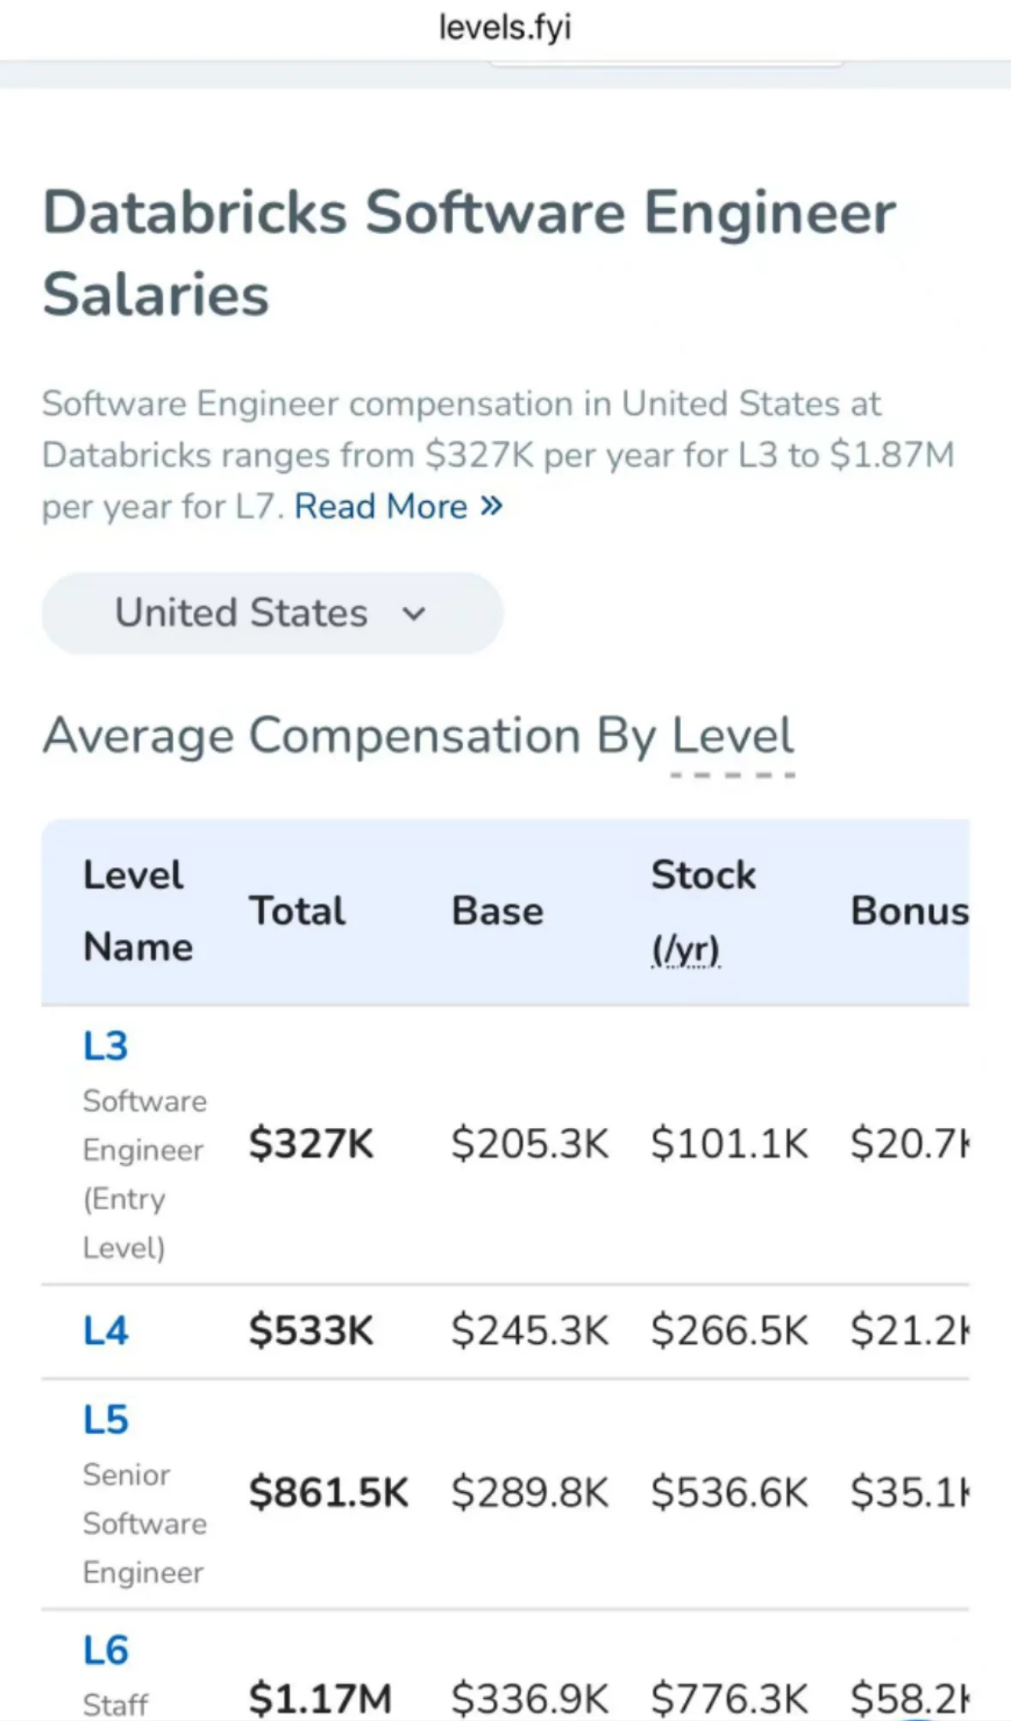The image size is (1011, 1721).
Task: Click the L4 total $533K value
Action: pyautogui.click(x=311, y=1331)
